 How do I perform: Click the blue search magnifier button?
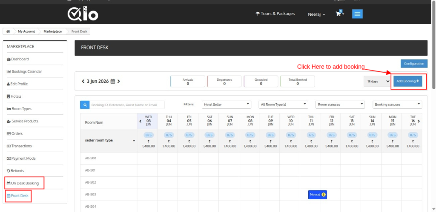tap(85, 105)
